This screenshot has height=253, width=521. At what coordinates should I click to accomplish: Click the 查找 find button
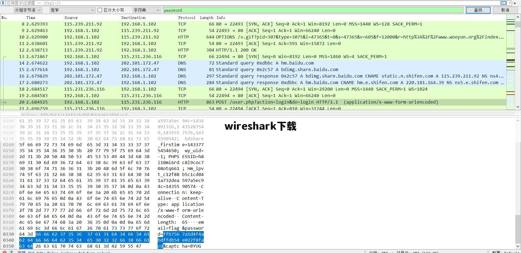[x=478, y=10]
